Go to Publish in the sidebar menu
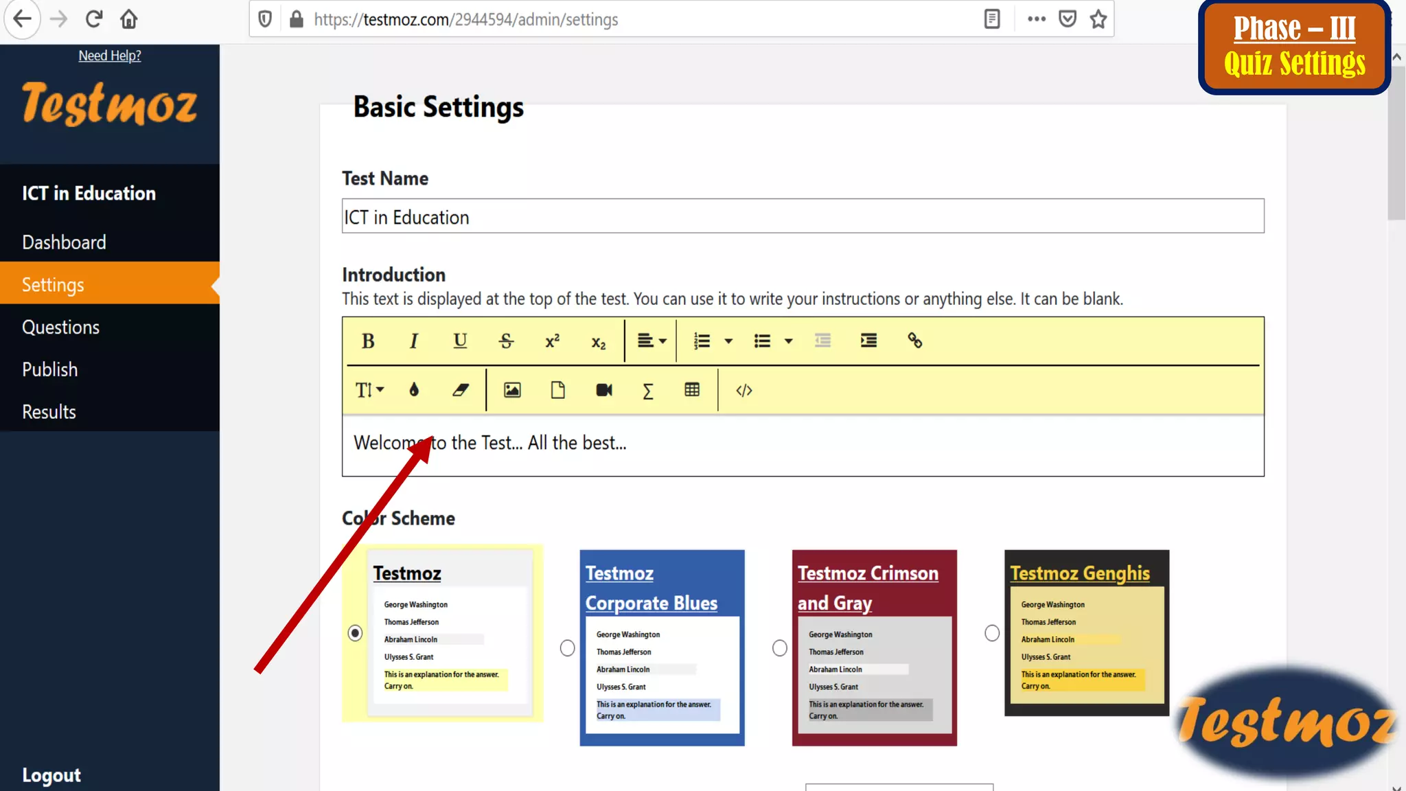The image size is (1406, 791). 49,369
